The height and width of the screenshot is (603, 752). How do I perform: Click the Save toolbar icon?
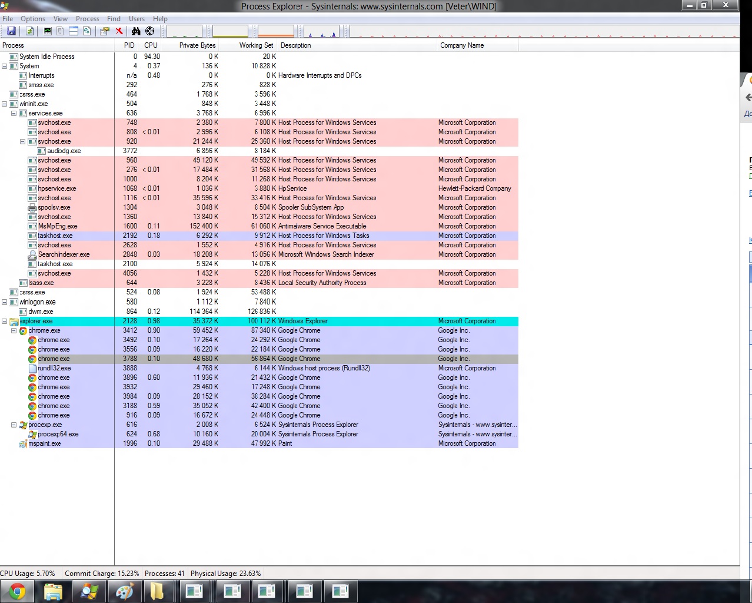(x=11, y=31)
